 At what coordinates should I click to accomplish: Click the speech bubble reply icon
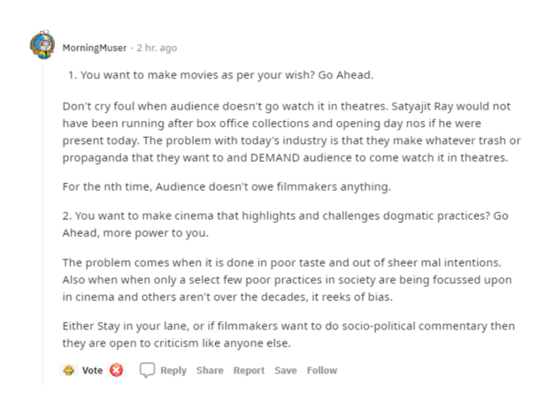click(x=147, y=370)
